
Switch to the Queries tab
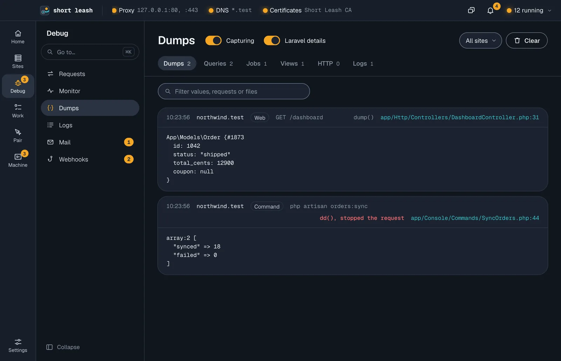[218, 63]
